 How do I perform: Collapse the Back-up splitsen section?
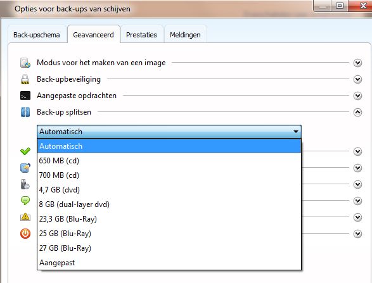357,112
